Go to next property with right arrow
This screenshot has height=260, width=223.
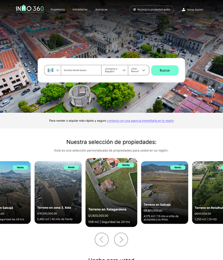tap(121, 239)
